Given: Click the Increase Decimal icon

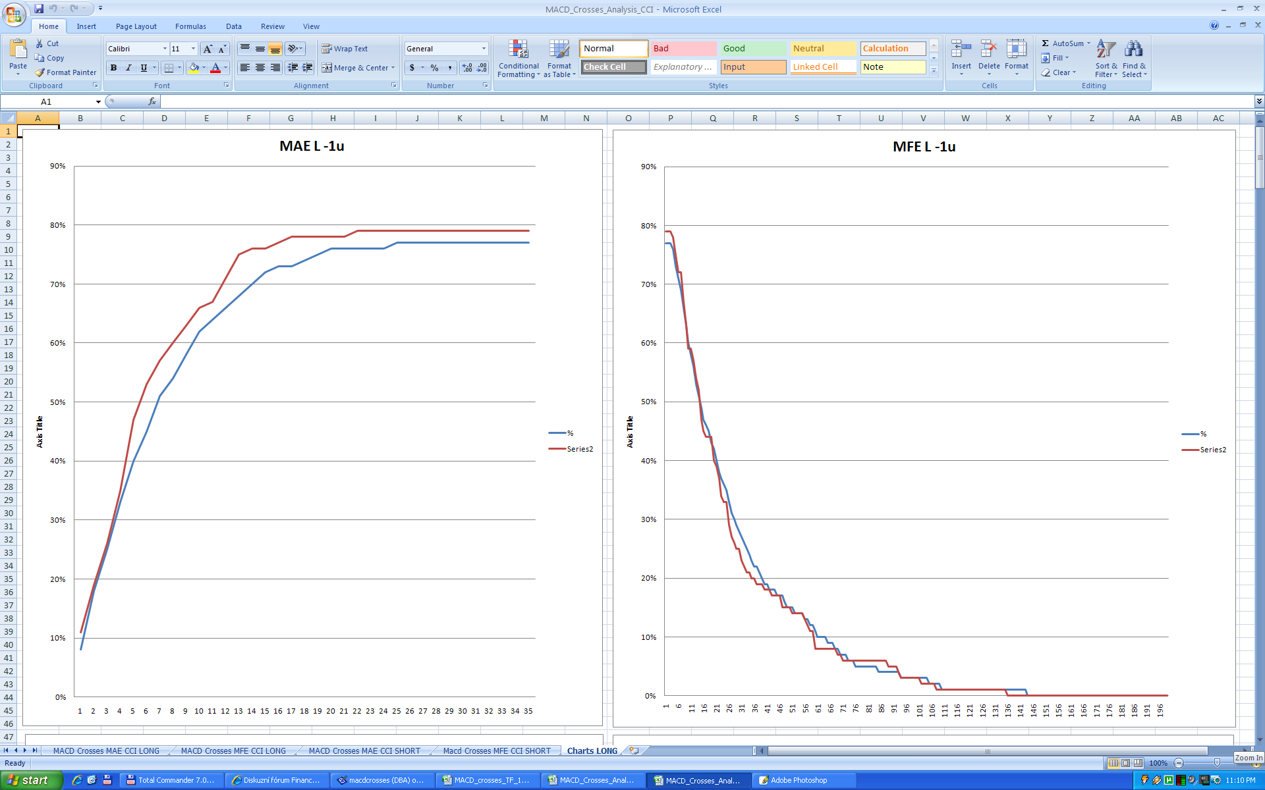Looking at the screenshot, I should [x=467, y=68].
